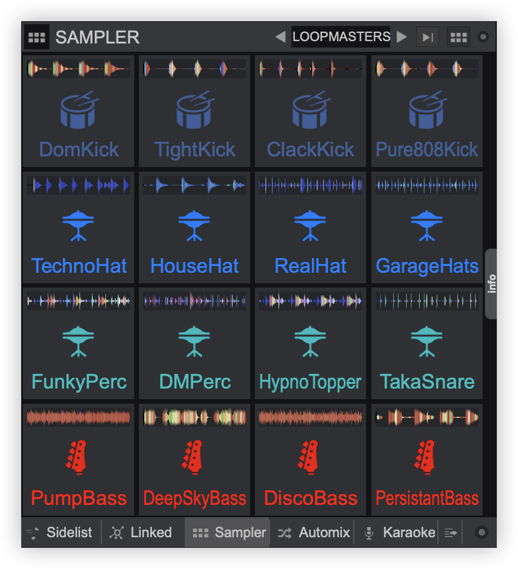The width and height of the screenshot is (518, 569).
Task: Toggle the record indicator at top right
Action: [x=483, y=36]
